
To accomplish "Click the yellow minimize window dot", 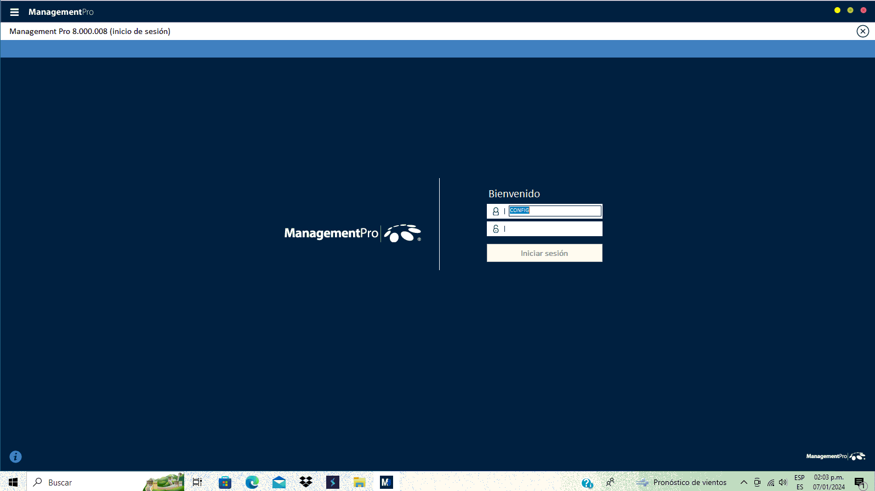I will coord(837,10).
